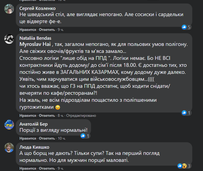This screenshot has width=203, height=171.
Task: Open the Nataliia Bendas profile name link
Action: tap(35, 38)
